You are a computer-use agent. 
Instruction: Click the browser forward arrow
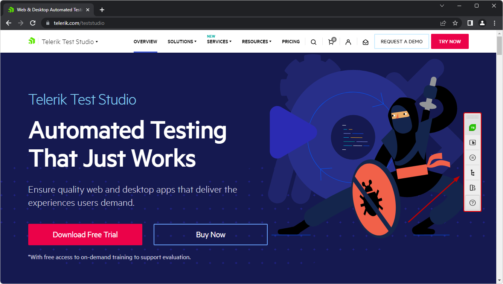coord(21,23)
